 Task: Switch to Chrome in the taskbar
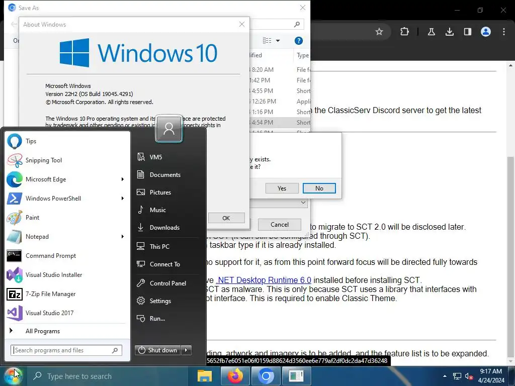tap(266, 376)
